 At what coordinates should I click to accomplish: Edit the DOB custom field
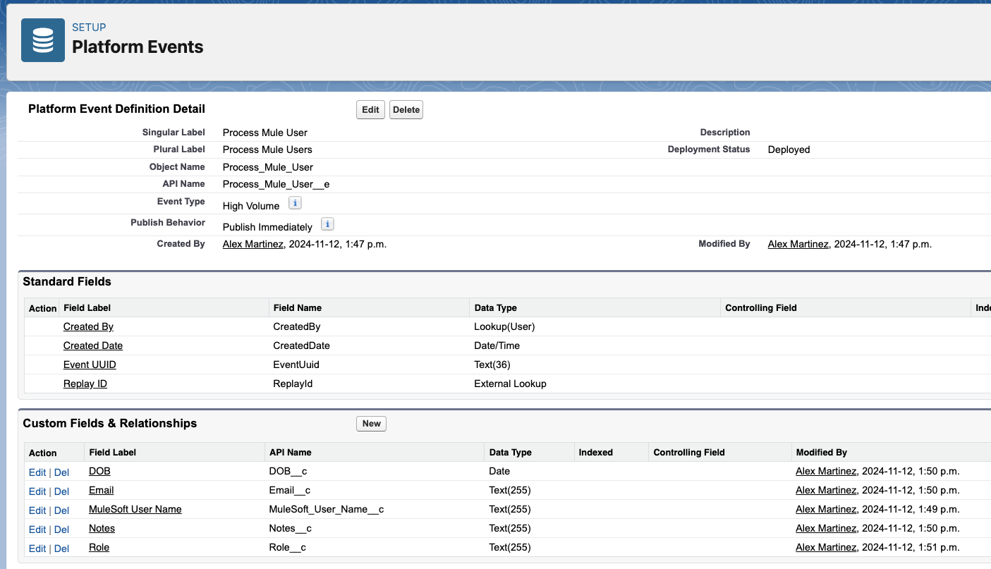tap(37, 472)
